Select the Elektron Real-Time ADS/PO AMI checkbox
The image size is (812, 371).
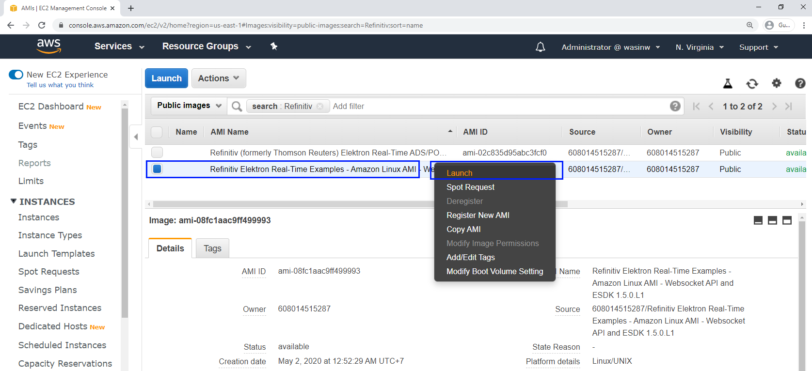(157, 153)
